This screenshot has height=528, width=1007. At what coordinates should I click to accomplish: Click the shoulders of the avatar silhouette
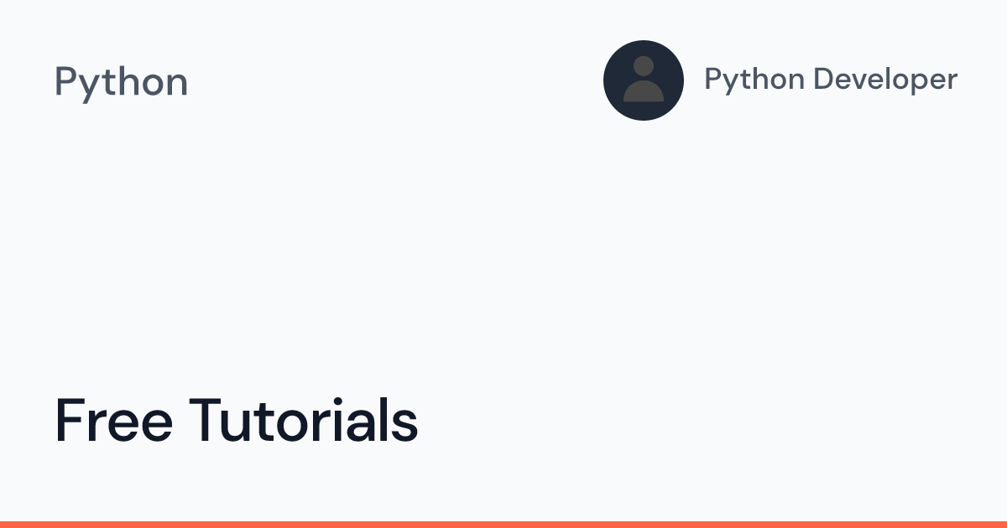point(644,91)
